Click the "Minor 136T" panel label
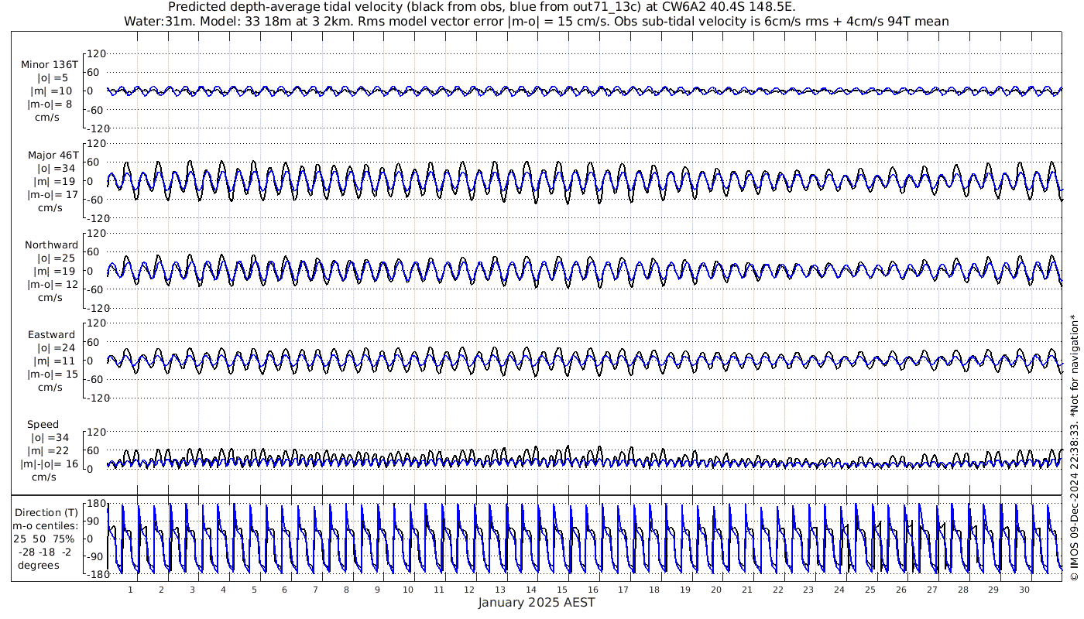 pos(50,65)
